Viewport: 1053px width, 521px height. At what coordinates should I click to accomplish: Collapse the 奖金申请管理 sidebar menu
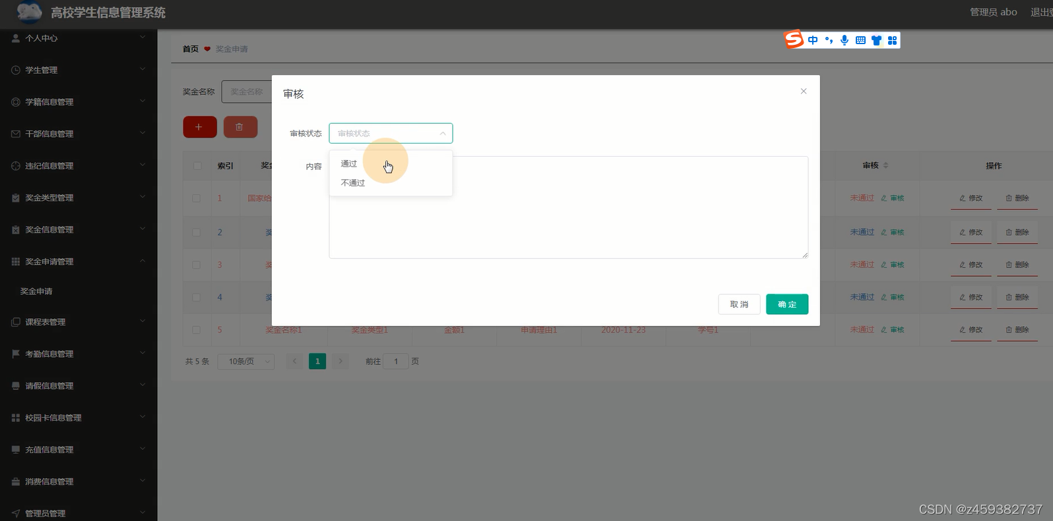click(79, 261)
